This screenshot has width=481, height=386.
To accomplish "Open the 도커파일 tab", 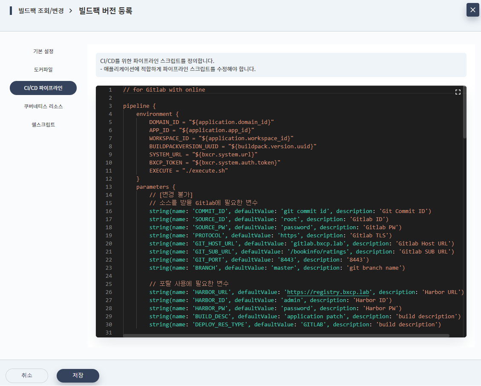I will point(43,69).
